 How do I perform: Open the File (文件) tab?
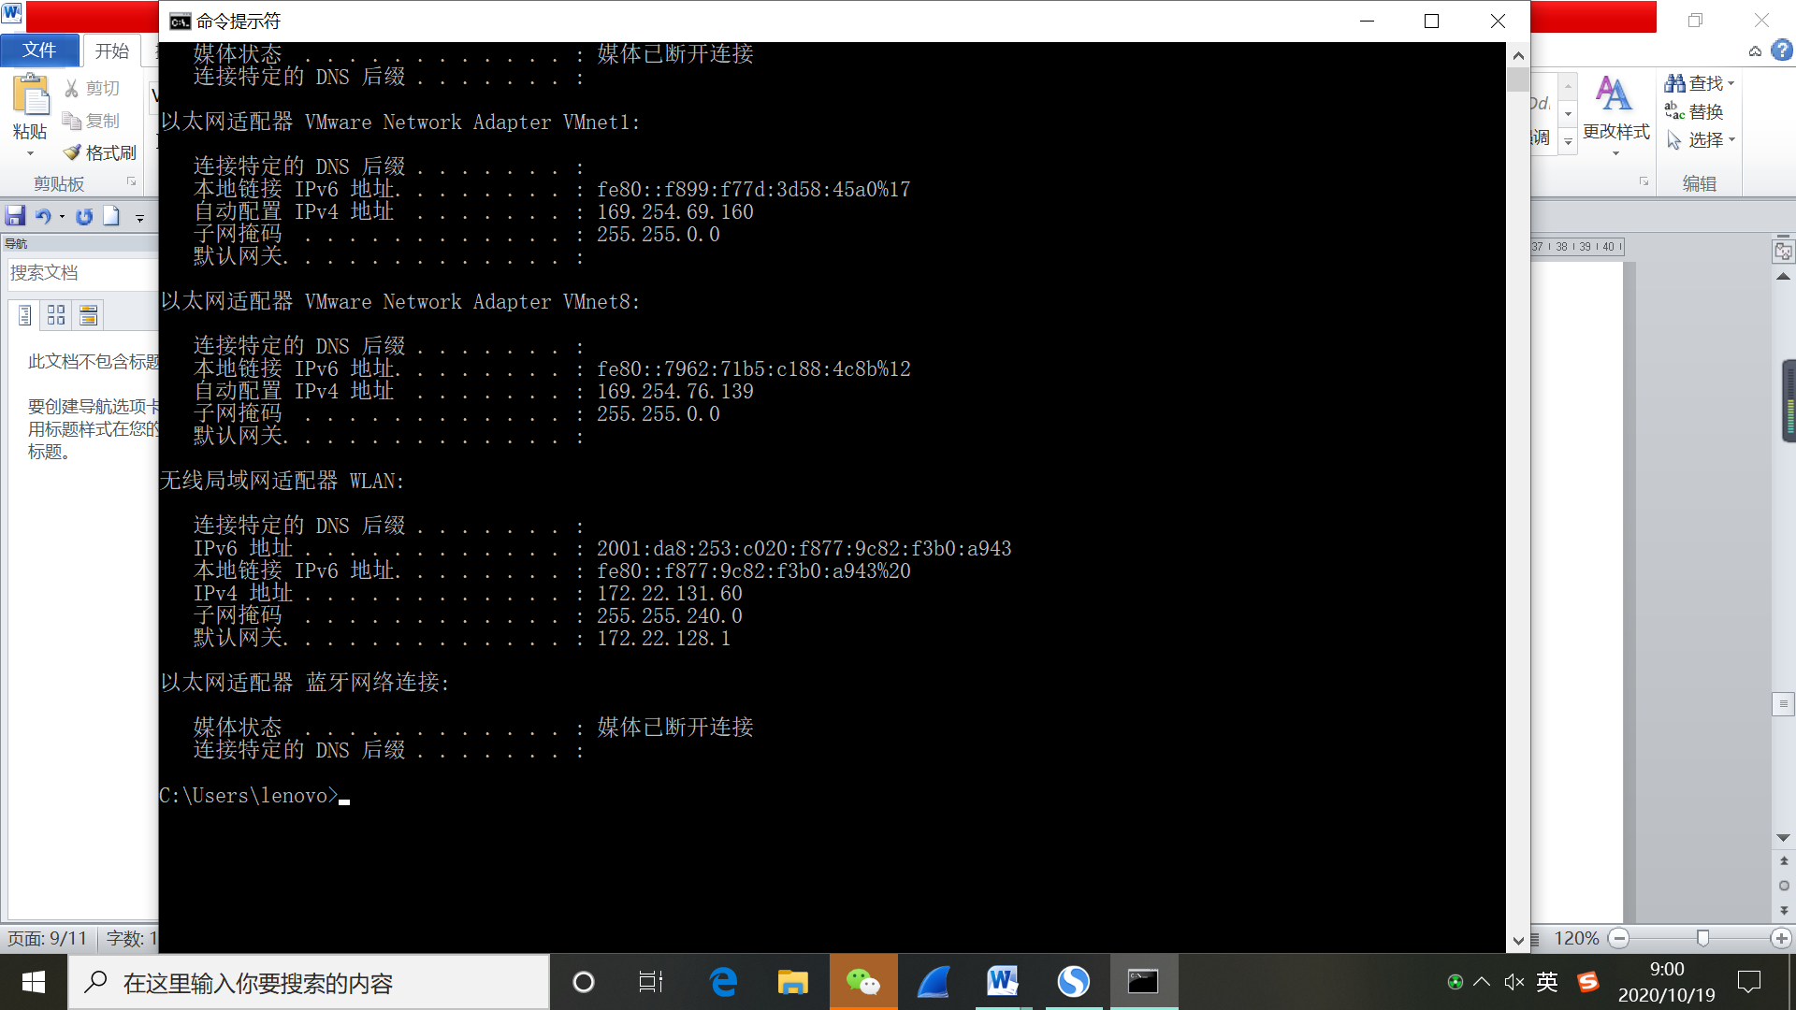point(39,50)
